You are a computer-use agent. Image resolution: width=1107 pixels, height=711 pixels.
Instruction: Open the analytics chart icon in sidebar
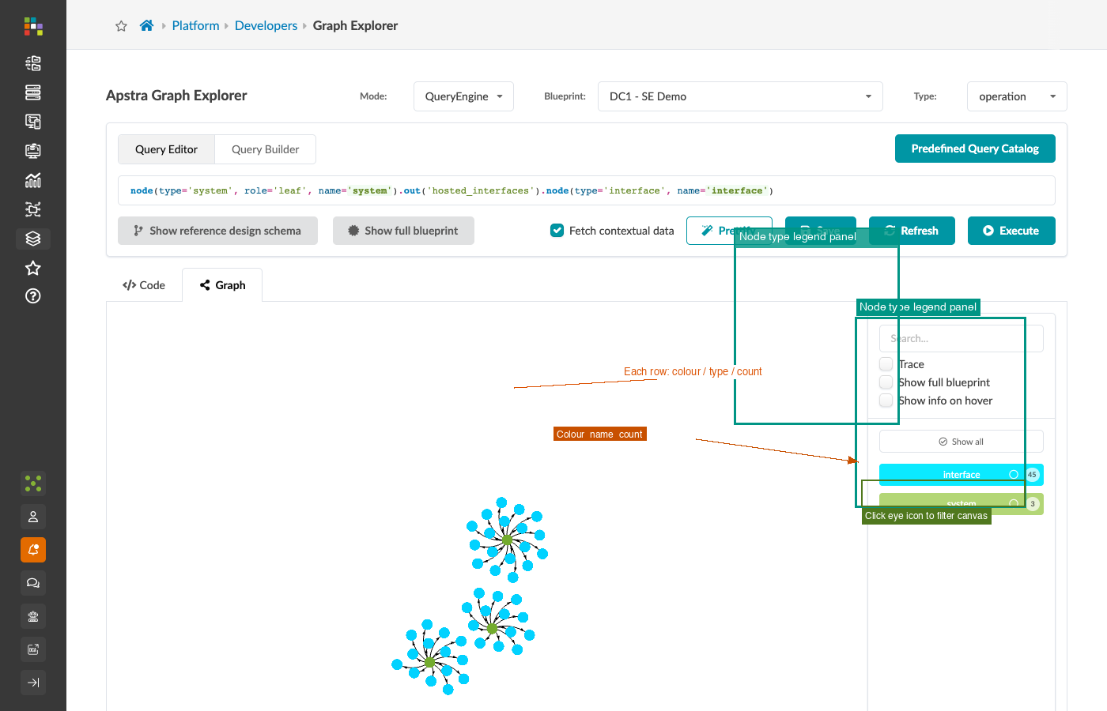click(x=33, y=180)
